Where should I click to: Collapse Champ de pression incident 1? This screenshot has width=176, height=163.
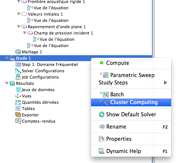coord(25,33)
